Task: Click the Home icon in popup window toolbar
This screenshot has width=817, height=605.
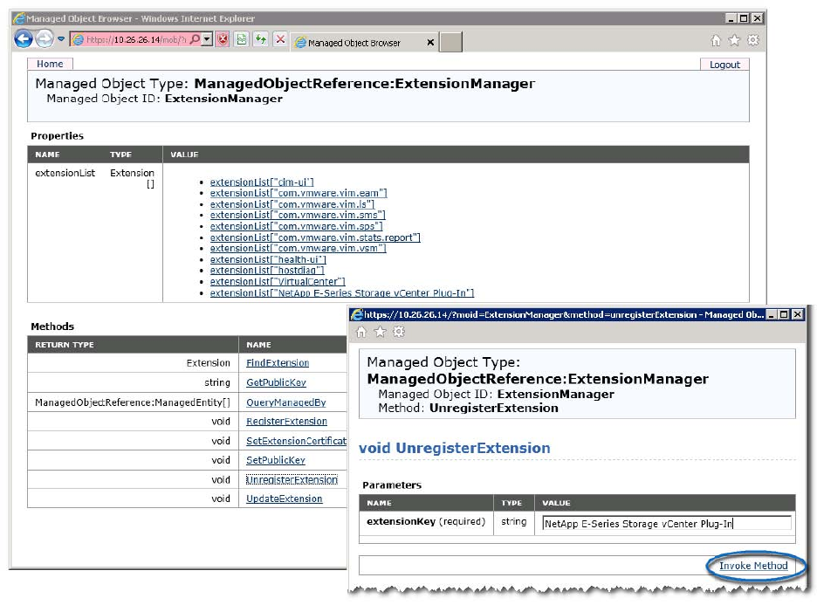Action: point(361,332)
